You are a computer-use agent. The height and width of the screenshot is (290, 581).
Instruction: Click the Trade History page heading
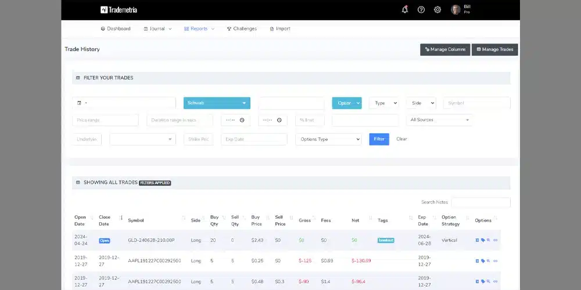click(83, 49)
